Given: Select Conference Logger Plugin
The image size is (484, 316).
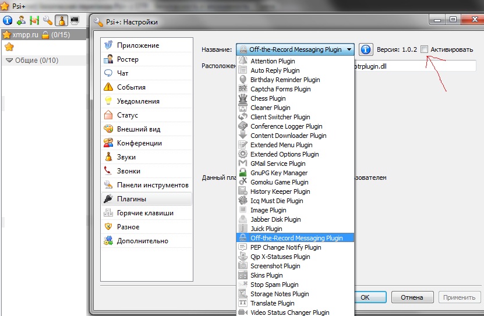Looking at the screenshot, I should pyautogui.click(x=295, y=126).
